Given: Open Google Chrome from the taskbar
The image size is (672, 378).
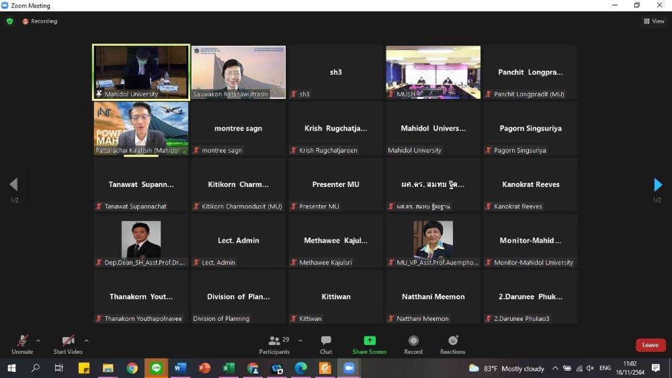Looking at the screenshot, I should click(132, 368).
